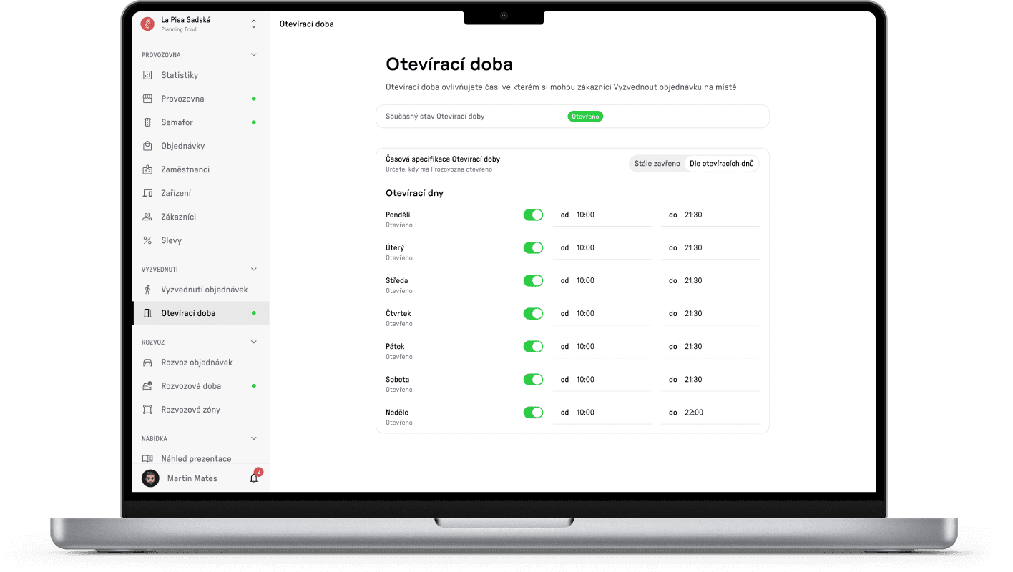Viewport: 1013px width, 572px height.
Task: Click the Statistiky chart icon in sidebar
Action: (147, 75)
